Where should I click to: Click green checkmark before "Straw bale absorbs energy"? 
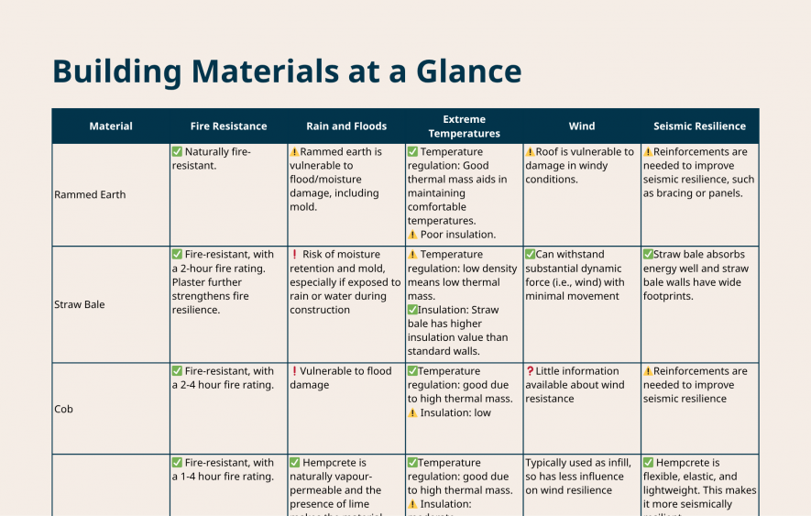tap(648, 255)
